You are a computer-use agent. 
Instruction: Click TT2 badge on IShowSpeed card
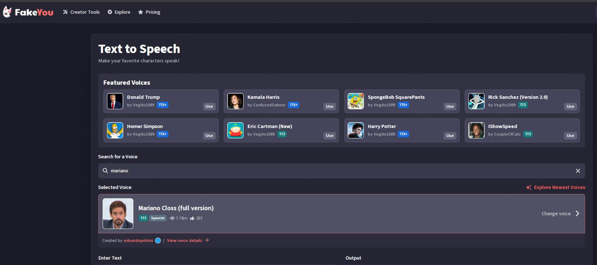(528, 134)
